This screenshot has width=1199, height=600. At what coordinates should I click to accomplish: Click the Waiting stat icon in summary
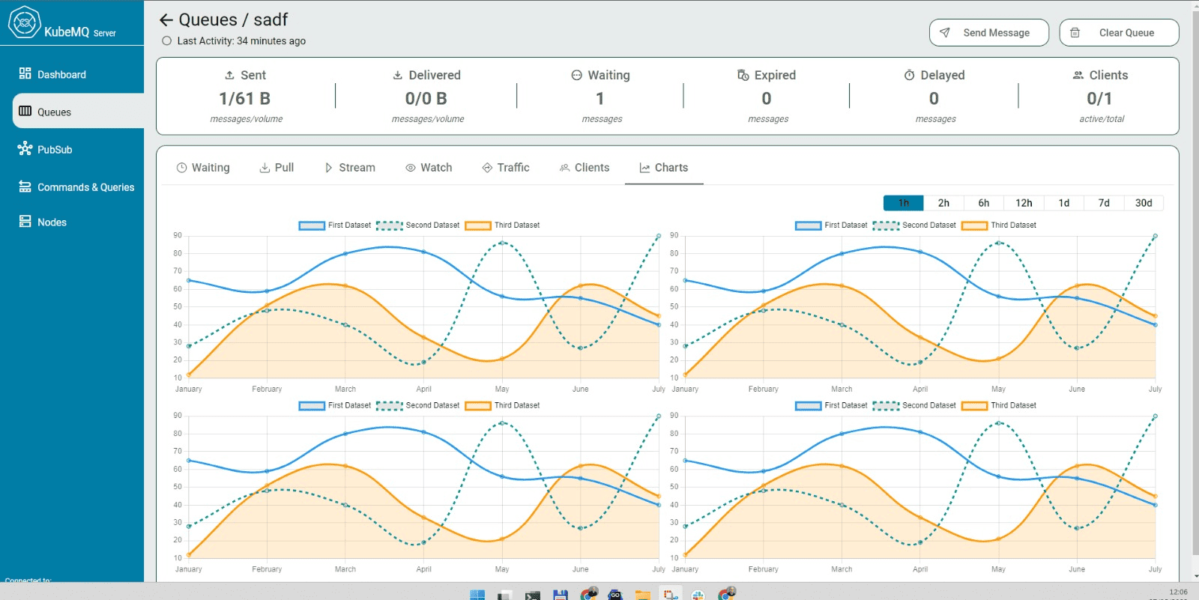[x=577, y=75]
